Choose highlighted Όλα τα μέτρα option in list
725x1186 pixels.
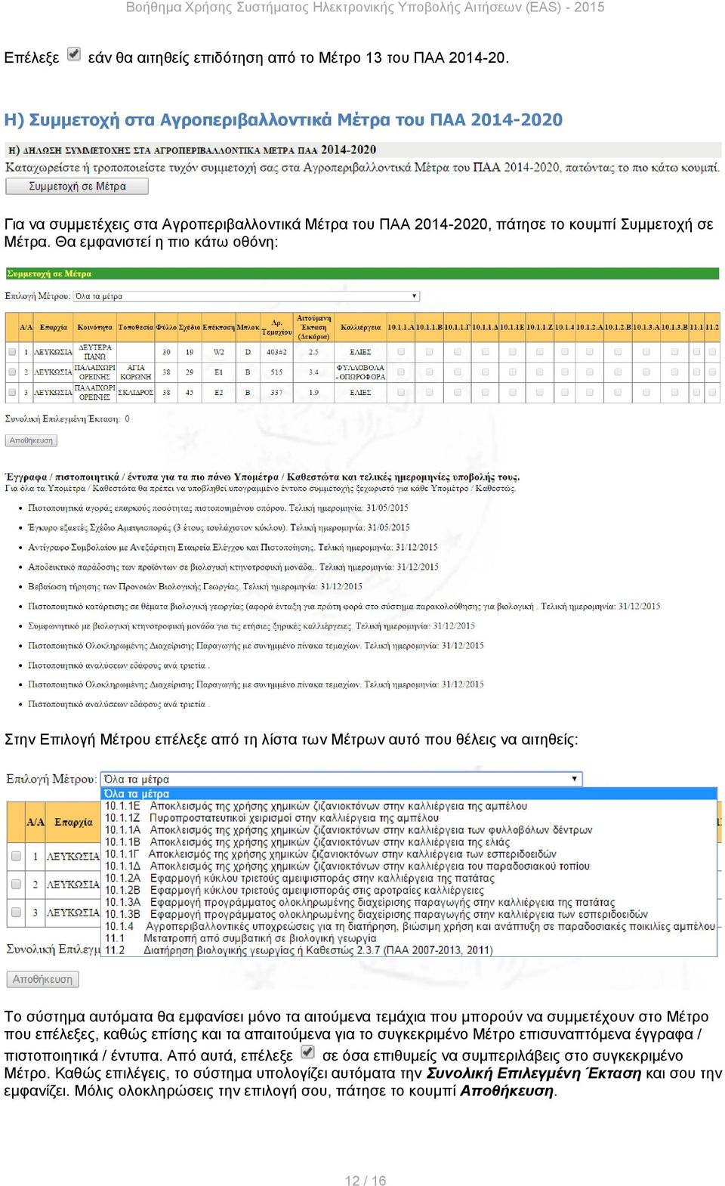(x=409, y=794)
